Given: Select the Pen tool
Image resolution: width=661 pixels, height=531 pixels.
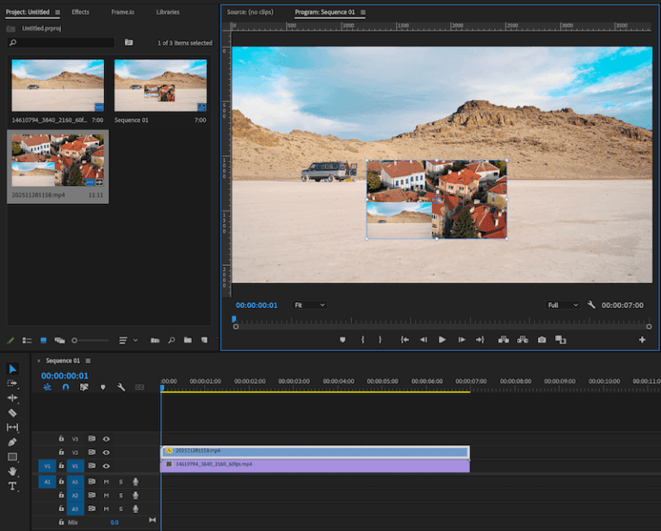Looking at the screenshot, I should (x=12, y=442).
